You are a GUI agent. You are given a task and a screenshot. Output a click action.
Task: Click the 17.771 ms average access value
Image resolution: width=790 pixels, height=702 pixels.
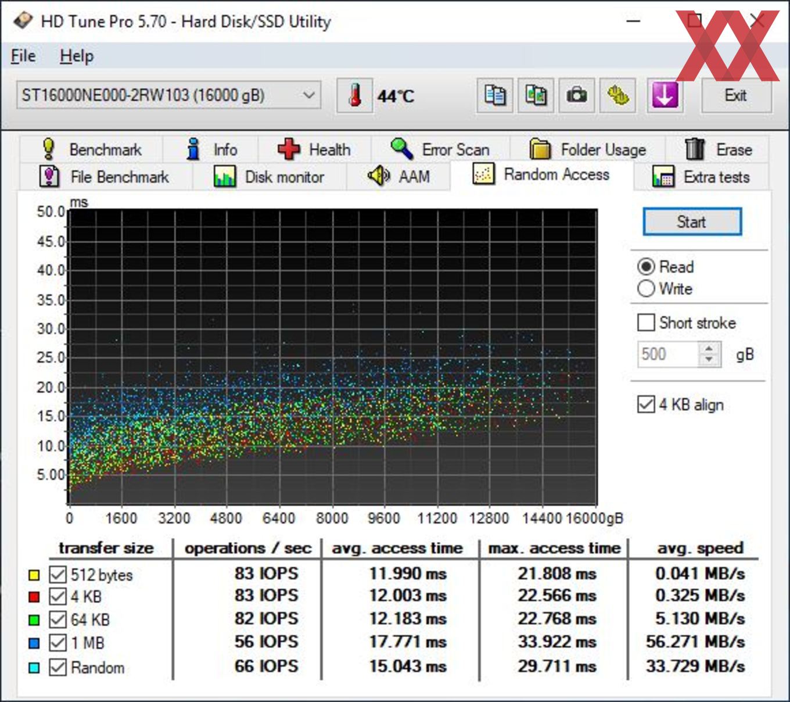408,642
